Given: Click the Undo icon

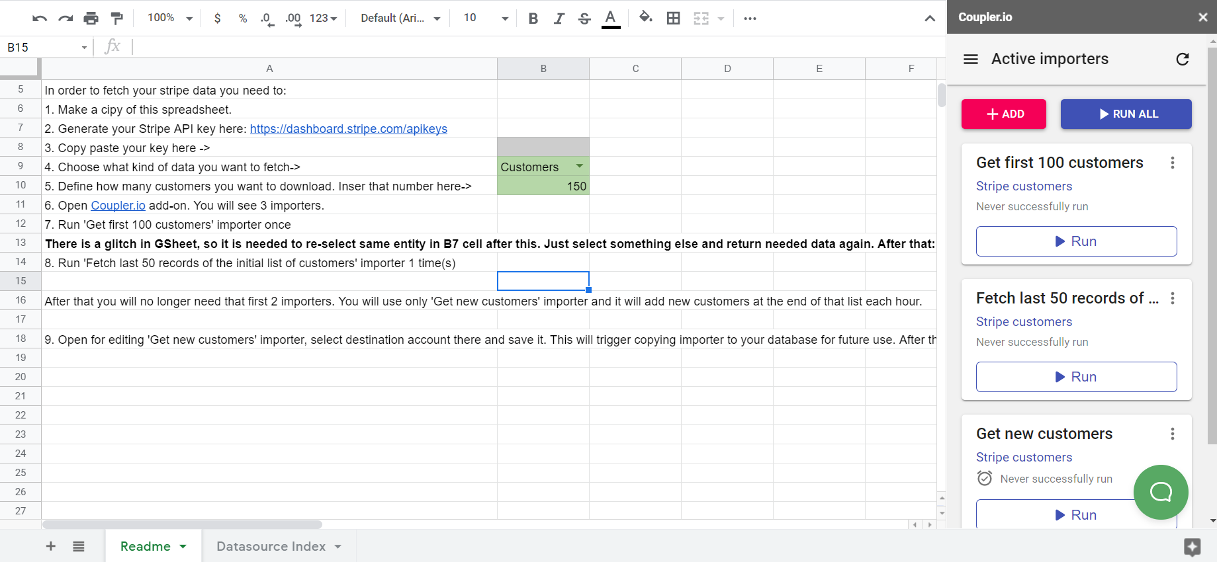Looking at the screenshot, I should pyautogui.click(x=40, y=19).
